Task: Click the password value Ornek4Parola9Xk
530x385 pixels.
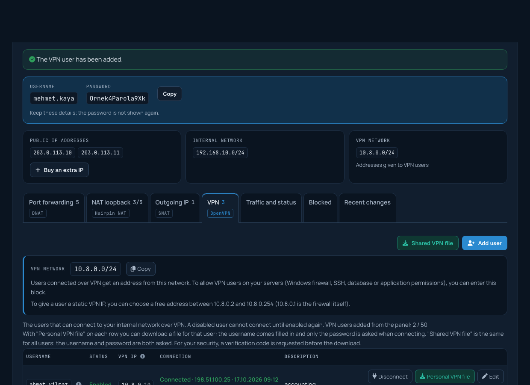Action: [118, 98]
